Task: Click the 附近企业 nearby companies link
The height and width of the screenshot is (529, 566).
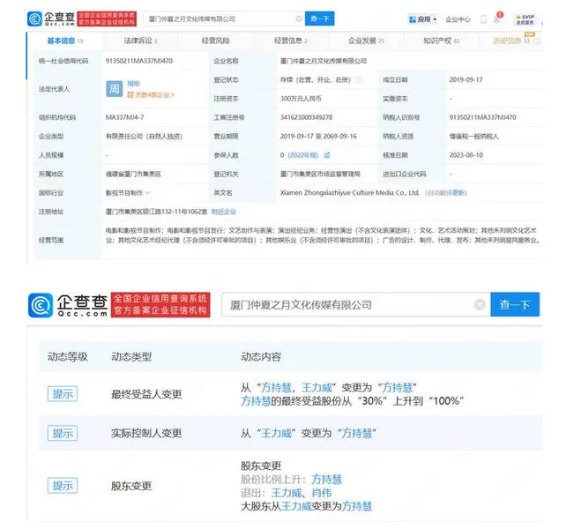Action: [x=223, y=212]
